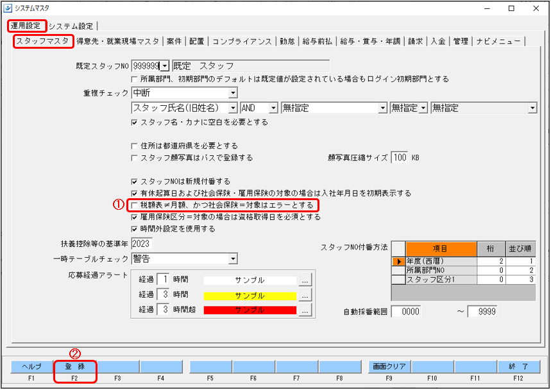Toggle スタッフNOは新規付番する checkbox
The height and width of the screenshot is (390, 551).
(134, 182)
